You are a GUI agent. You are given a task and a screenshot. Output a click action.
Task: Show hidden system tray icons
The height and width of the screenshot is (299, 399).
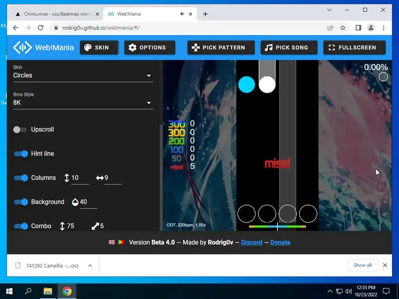pyautogui.click(x=330, y=291)
